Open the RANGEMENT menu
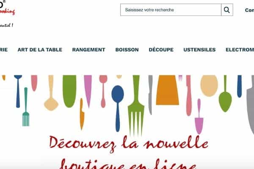The width and height of the screenshot is (254, 169). [x=88, y=50]
